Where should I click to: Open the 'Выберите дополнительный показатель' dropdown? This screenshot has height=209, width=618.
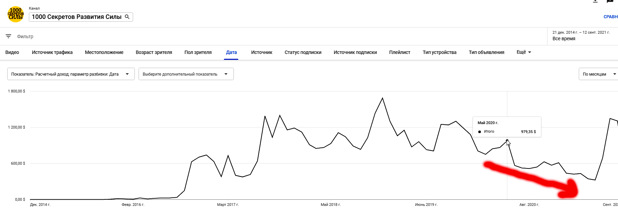(186, 74)
